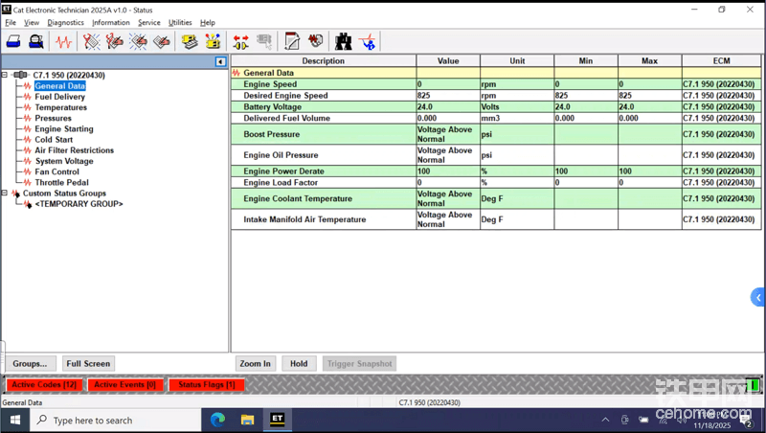Open print preview with the magnifier printer icon
The width and height of the screenshot is (766, 433).
[36, 41]
